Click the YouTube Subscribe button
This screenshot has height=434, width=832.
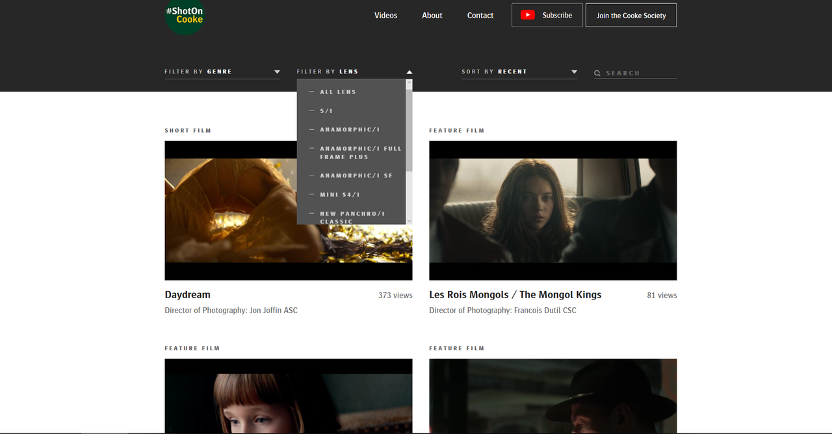[547, 15]
